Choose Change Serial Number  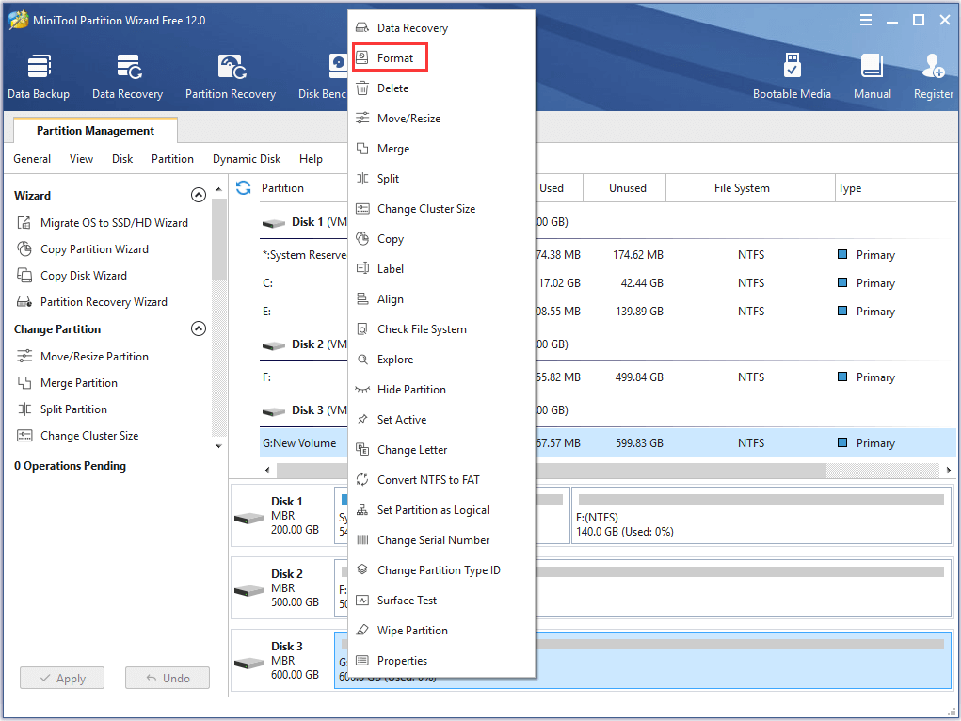pos(441,539)
